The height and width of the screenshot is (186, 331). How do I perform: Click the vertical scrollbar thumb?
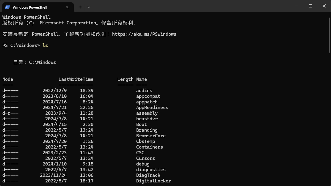tap(329, 35)
